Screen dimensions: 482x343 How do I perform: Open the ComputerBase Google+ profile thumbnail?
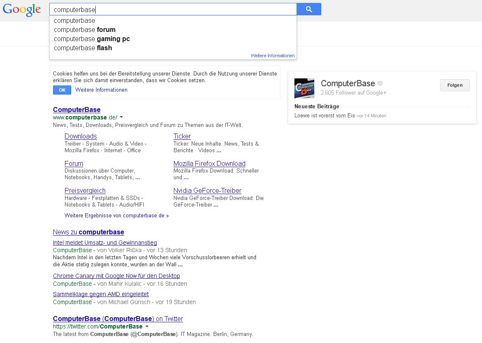(x=304, y=88)
